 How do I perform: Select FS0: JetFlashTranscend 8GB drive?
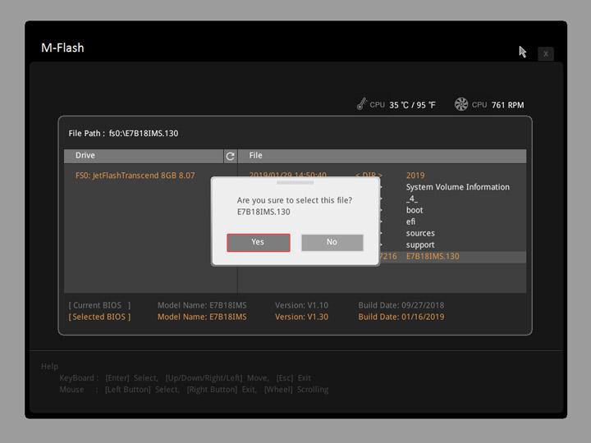pyautogui.click(x=135, y=176)
